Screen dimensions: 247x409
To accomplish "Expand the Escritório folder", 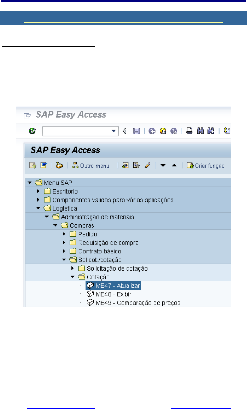I will click(38, 191).
